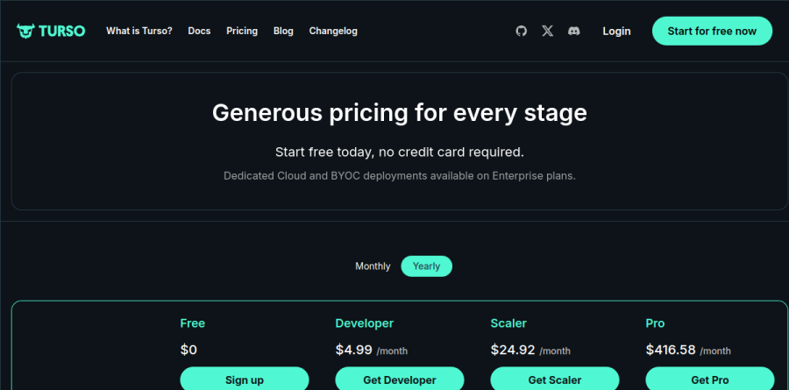This screenshot has width=789, height=390.
Task: Click the '$4.99' price text
Action: tap(354, 350)
